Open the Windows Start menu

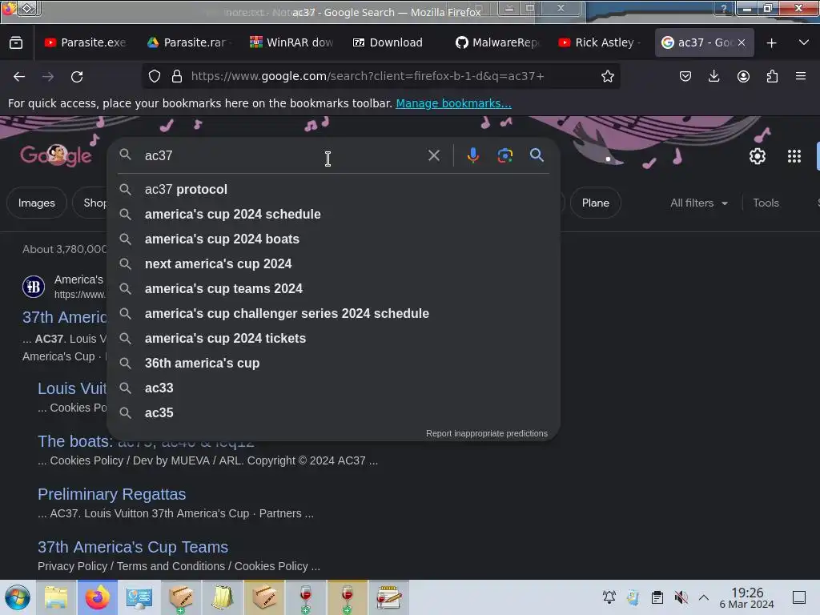click(18, 597)
